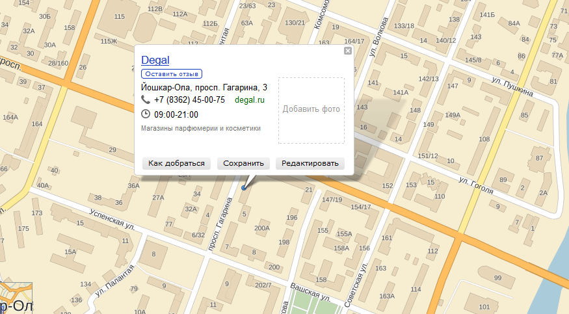Click building number 108

484,139
